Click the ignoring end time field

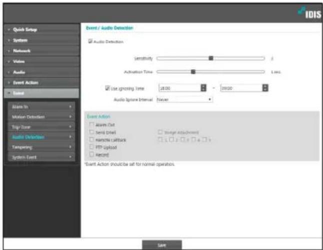[241, 88]
